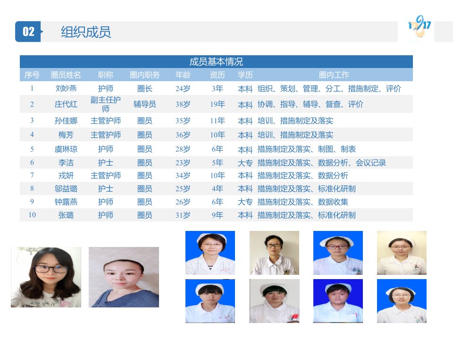The height and width of the screenshot is (340, 453).
Task: Select the 组织成员 slide title
Action: point(85,32)
